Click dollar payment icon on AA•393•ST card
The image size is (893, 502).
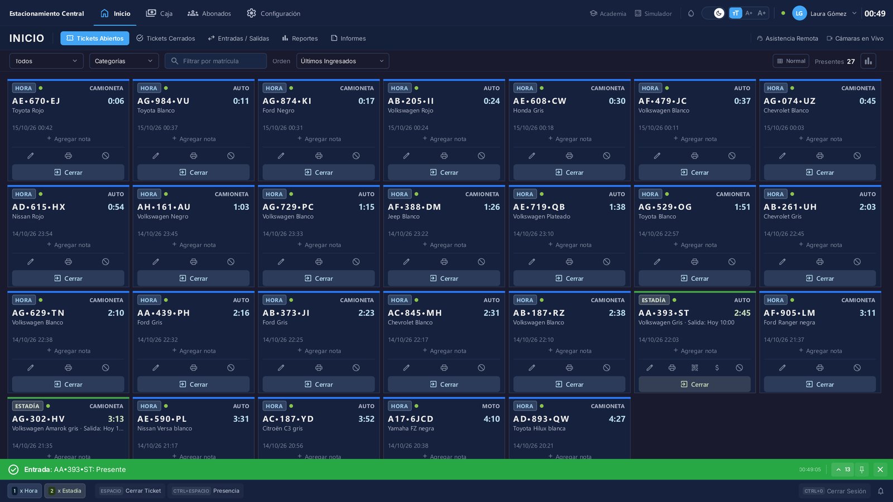click(717, 368)
